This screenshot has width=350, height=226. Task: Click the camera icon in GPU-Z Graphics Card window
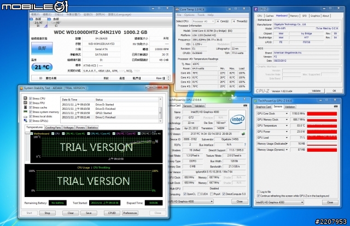(x=246, y=105)
